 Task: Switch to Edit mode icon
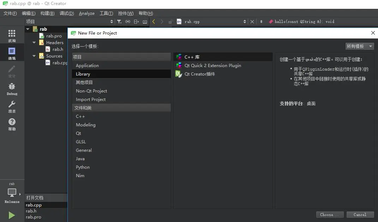pos(12,53)
